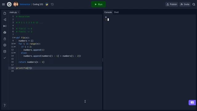
Task: Click the Replit logo icon
Action: pos(9,4)
